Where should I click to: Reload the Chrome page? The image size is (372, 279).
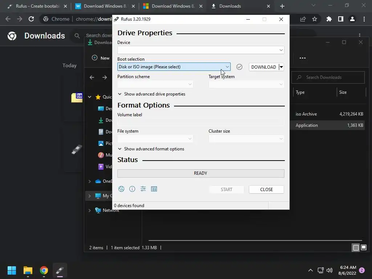pyautogui.click(x=31, y=19)
